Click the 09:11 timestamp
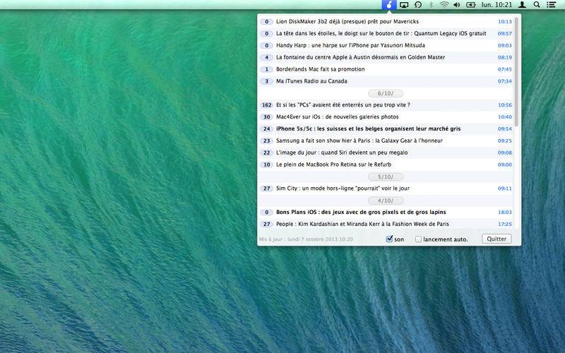 pyautogui.click(x=505, y=189)
